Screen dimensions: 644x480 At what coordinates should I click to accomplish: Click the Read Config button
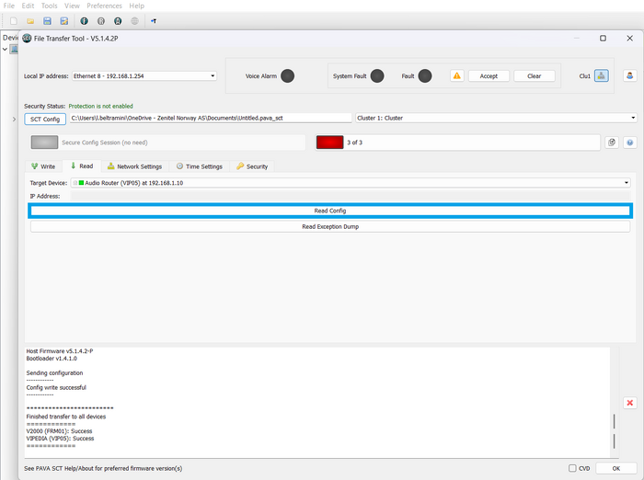(x=330, y=211)
